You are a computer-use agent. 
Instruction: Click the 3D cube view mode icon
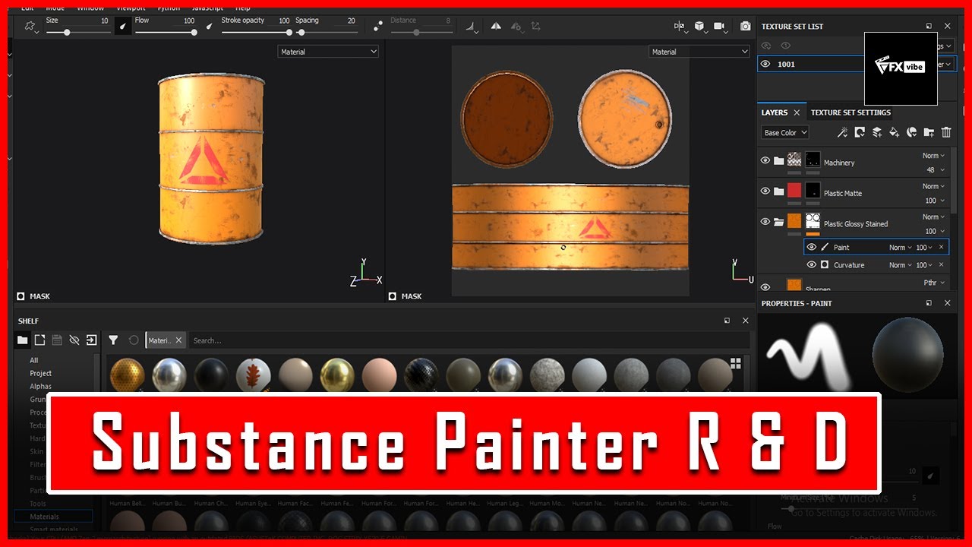coord(699,26)
